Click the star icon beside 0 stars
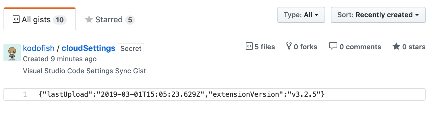Viewport: 444px width, 119px height. 396,47
